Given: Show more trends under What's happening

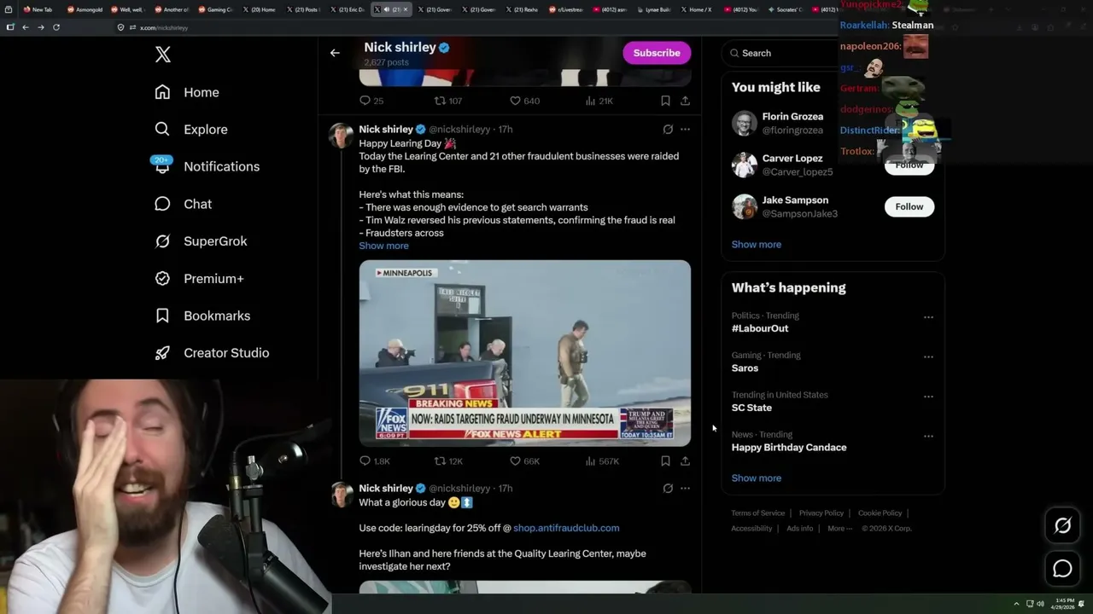Looking at the screenshot, I should click(756, 478).
